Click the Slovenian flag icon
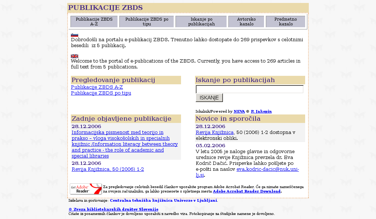The image size is (376, 219). (x=75, y=35)
